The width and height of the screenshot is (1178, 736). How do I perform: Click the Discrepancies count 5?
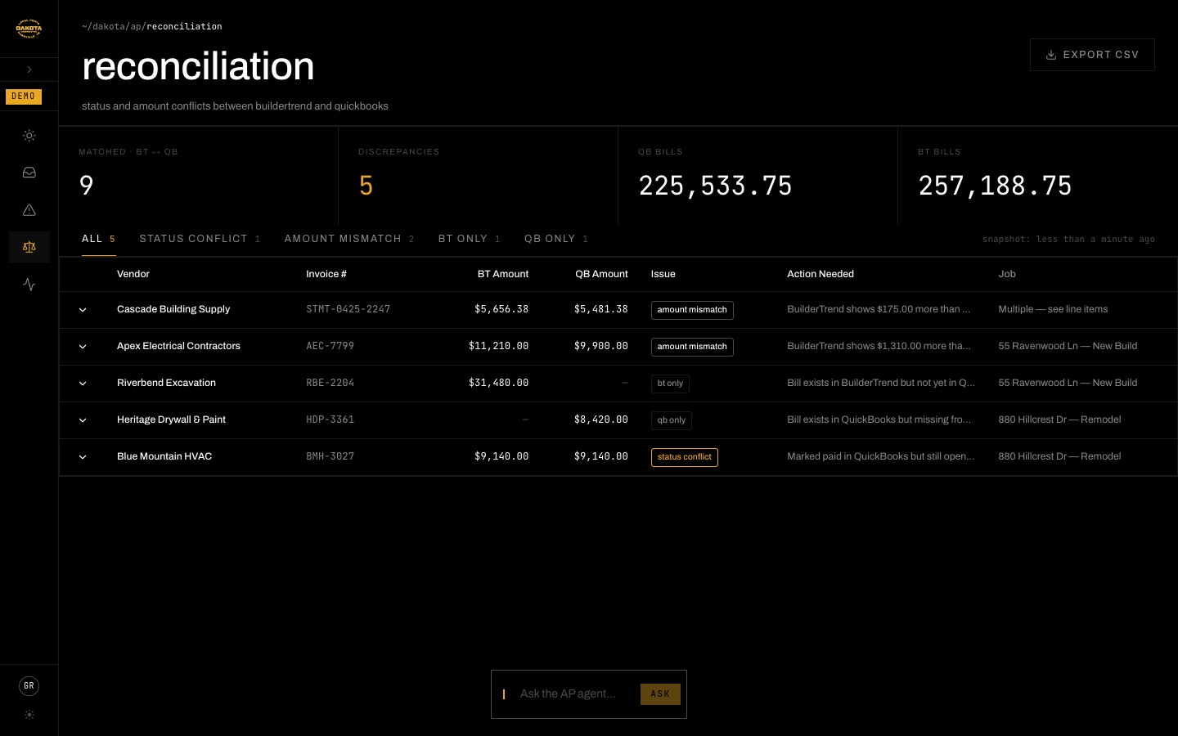[366, 186]
